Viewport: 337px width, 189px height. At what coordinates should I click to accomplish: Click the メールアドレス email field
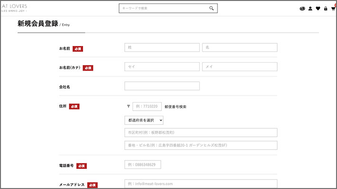click(201, 184)
